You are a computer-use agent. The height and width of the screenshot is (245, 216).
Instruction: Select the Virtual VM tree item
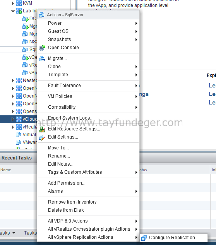tap(26, 135)
